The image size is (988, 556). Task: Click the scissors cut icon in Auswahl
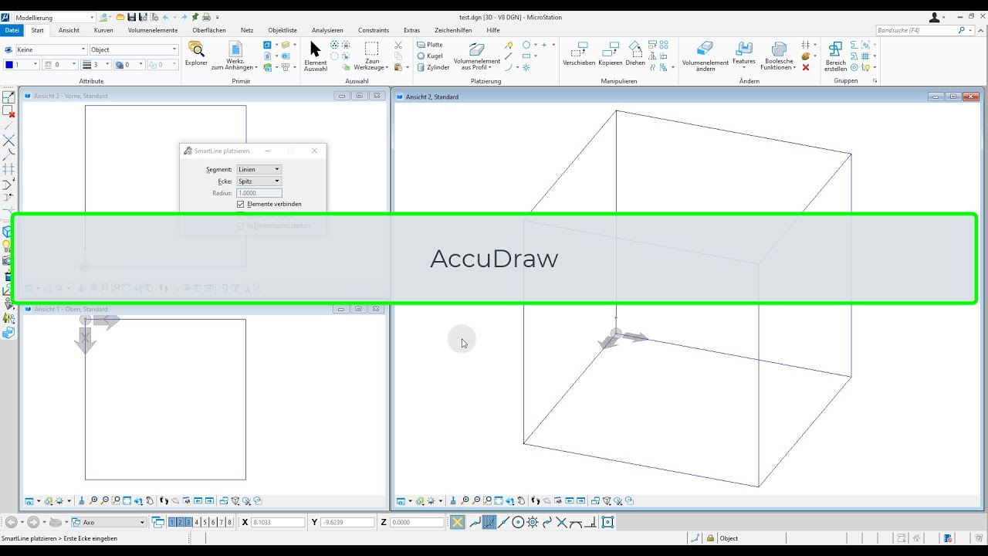point(398,45)
